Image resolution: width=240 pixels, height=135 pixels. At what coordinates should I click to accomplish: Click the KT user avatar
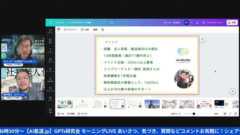point(186,22)
